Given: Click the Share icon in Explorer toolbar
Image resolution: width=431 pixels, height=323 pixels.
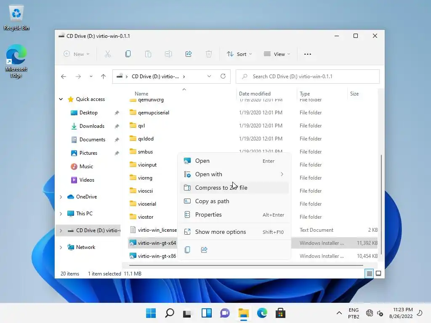Looking at the screenshot, I should coord(189,54).
